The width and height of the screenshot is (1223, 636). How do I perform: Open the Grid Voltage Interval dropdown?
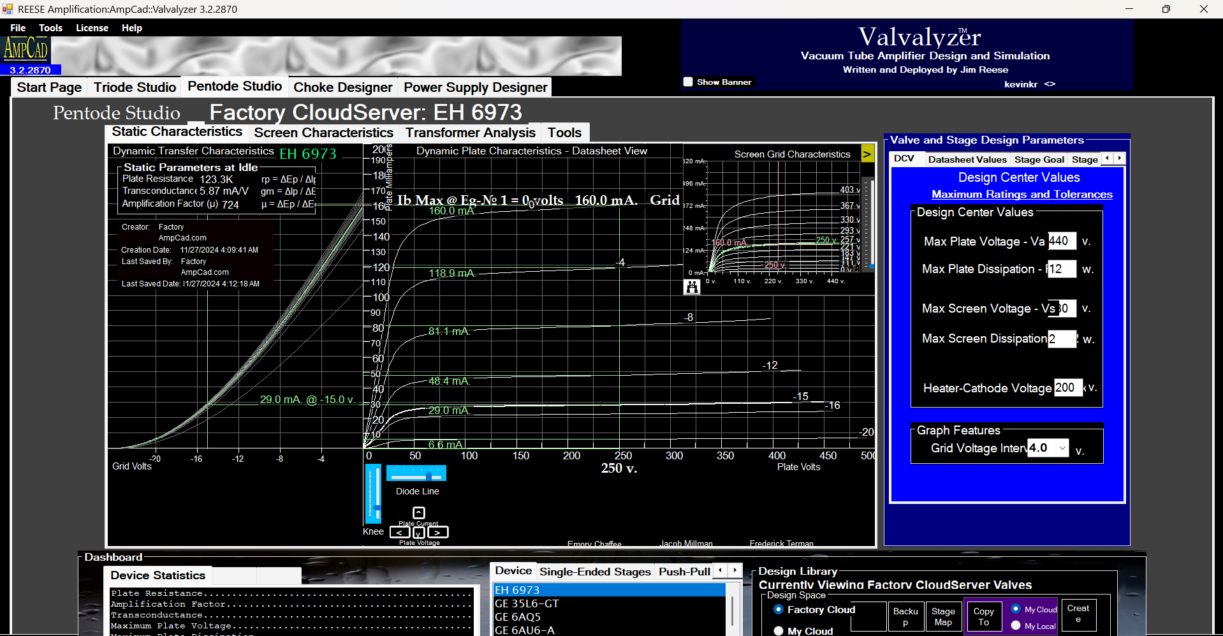click(1062, 448)
